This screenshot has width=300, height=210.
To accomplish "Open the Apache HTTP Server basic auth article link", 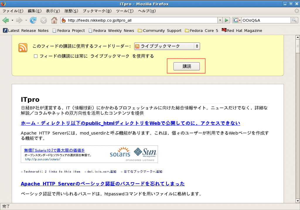I will 103,184.
